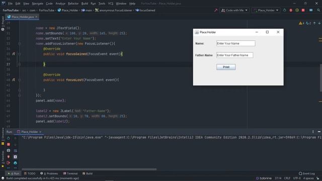Open the Project Structure dialog icon
The height and width of the screenshot is (181, 322).
tap(311, 10)
